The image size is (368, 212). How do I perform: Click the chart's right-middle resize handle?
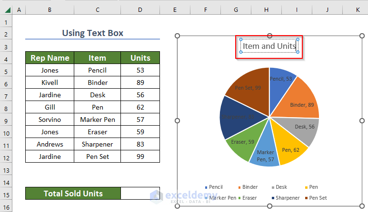pyautogui.click(x=361, y=121)
